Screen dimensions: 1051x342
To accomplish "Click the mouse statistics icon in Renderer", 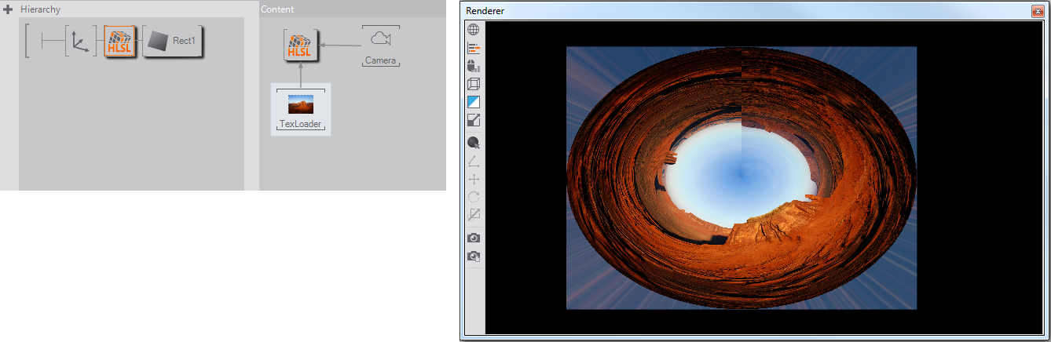I will click(x=474, y=66).
